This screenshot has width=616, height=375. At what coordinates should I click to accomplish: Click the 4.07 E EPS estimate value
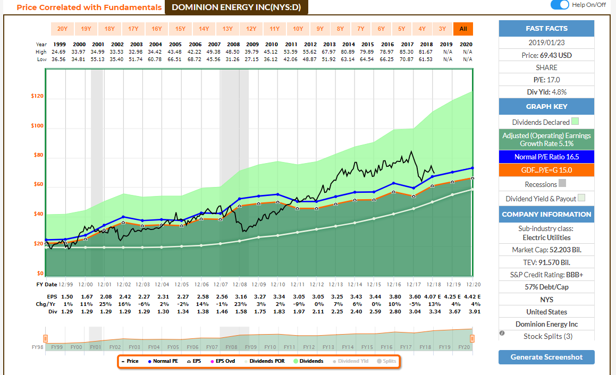click(433, 297)
